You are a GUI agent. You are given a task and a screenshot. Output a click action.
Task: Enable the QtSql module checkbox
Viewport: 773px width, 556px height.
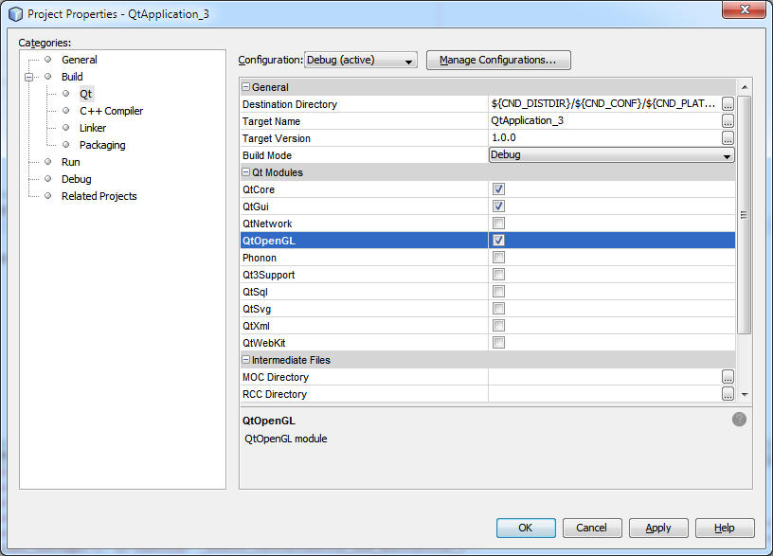[498, 292]
